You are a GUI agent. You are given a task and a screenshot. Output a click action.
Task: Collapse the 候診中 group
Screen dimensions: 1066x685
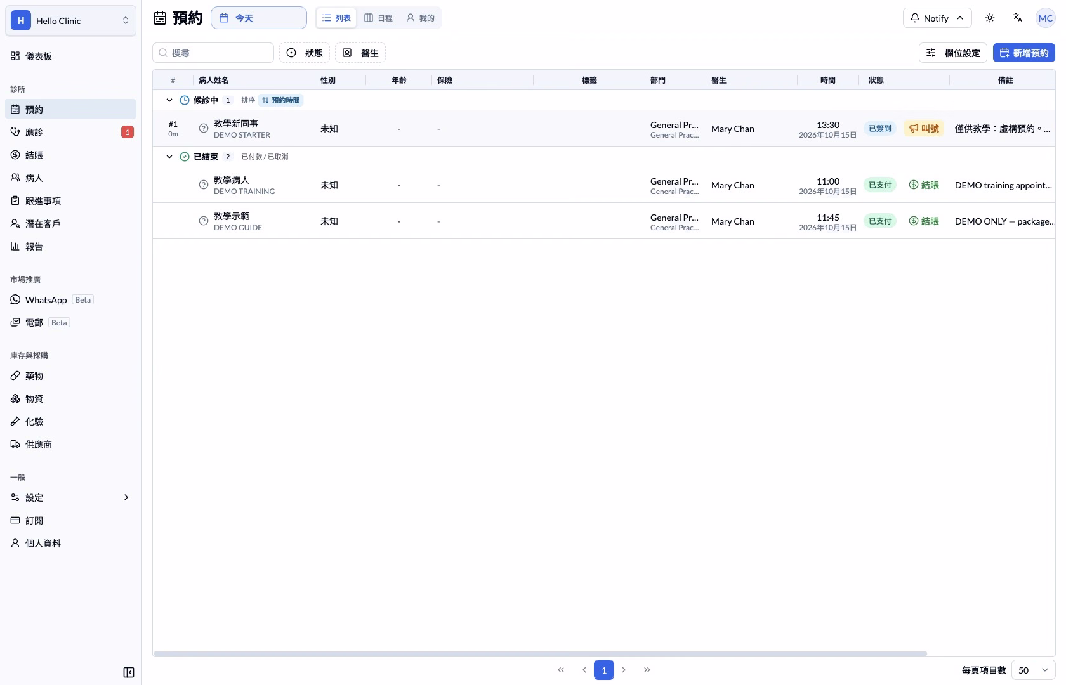pyautogui.click(x=169, y=100)
